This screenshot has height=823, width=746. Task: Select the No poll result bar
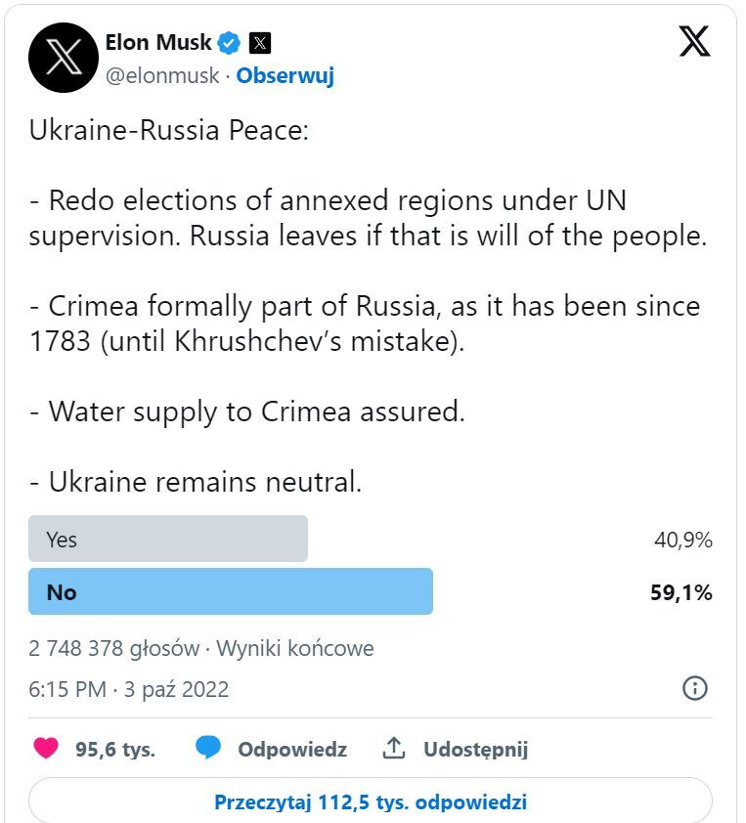(x=231, y=591)
